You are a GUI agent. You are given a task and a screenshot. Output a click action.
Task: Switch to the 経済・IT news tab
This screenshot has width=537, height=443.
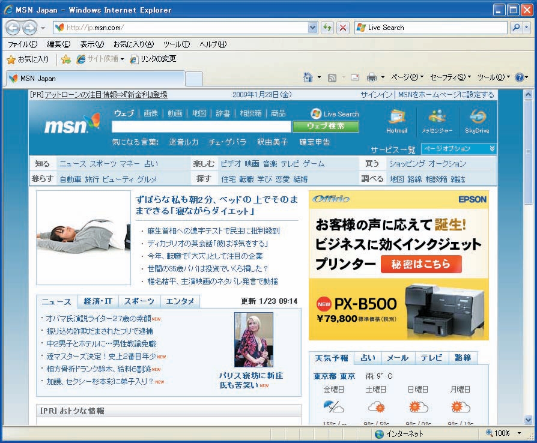pyautogui.click(x=98, y=301)
